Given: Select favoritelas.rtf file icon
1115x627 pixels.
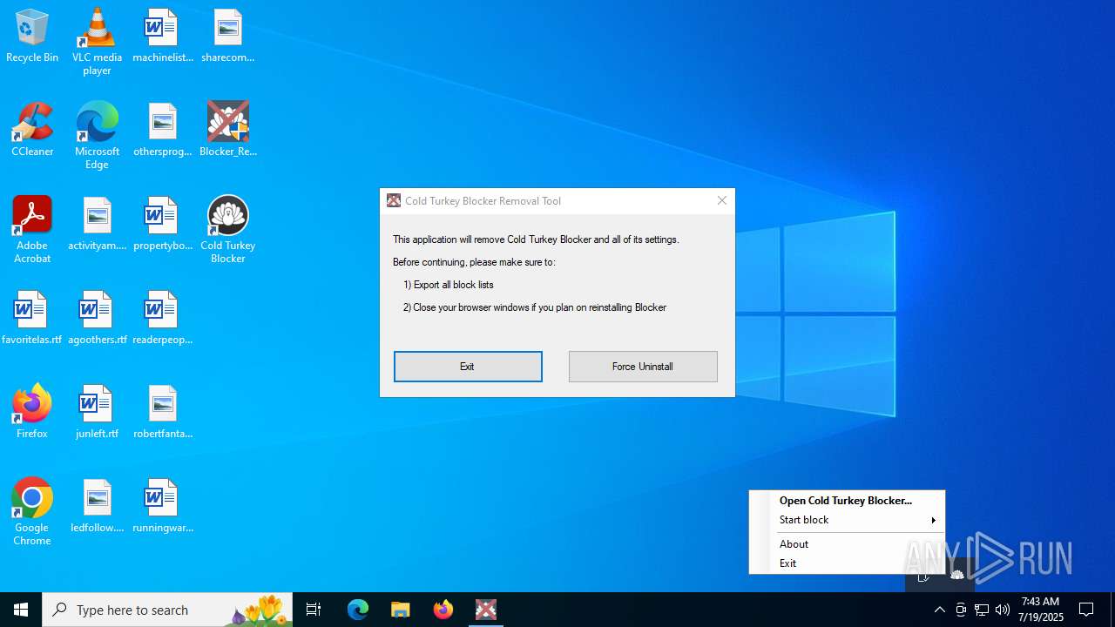Looking at the screenshot, I should tap(32, 319).
